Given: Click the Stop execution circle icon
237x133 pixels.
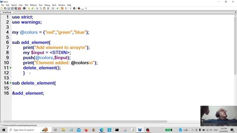Looking at the screenshot, I should (x=74, y=8).
